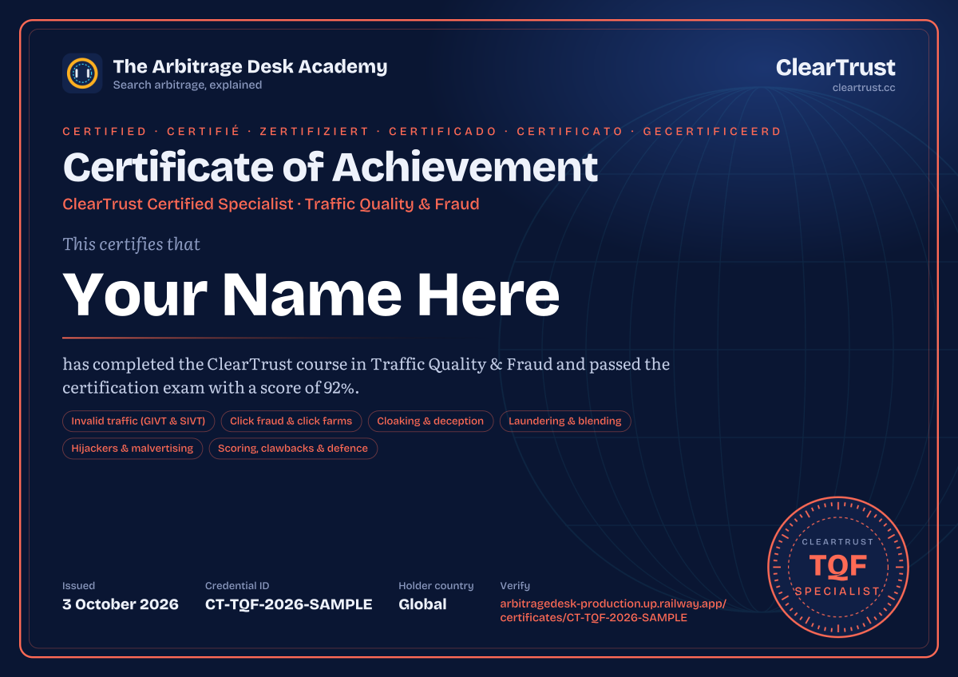Click the "Holder country" label
The width and height of the screenshot is (958, 677).
(x=436, y=586)
